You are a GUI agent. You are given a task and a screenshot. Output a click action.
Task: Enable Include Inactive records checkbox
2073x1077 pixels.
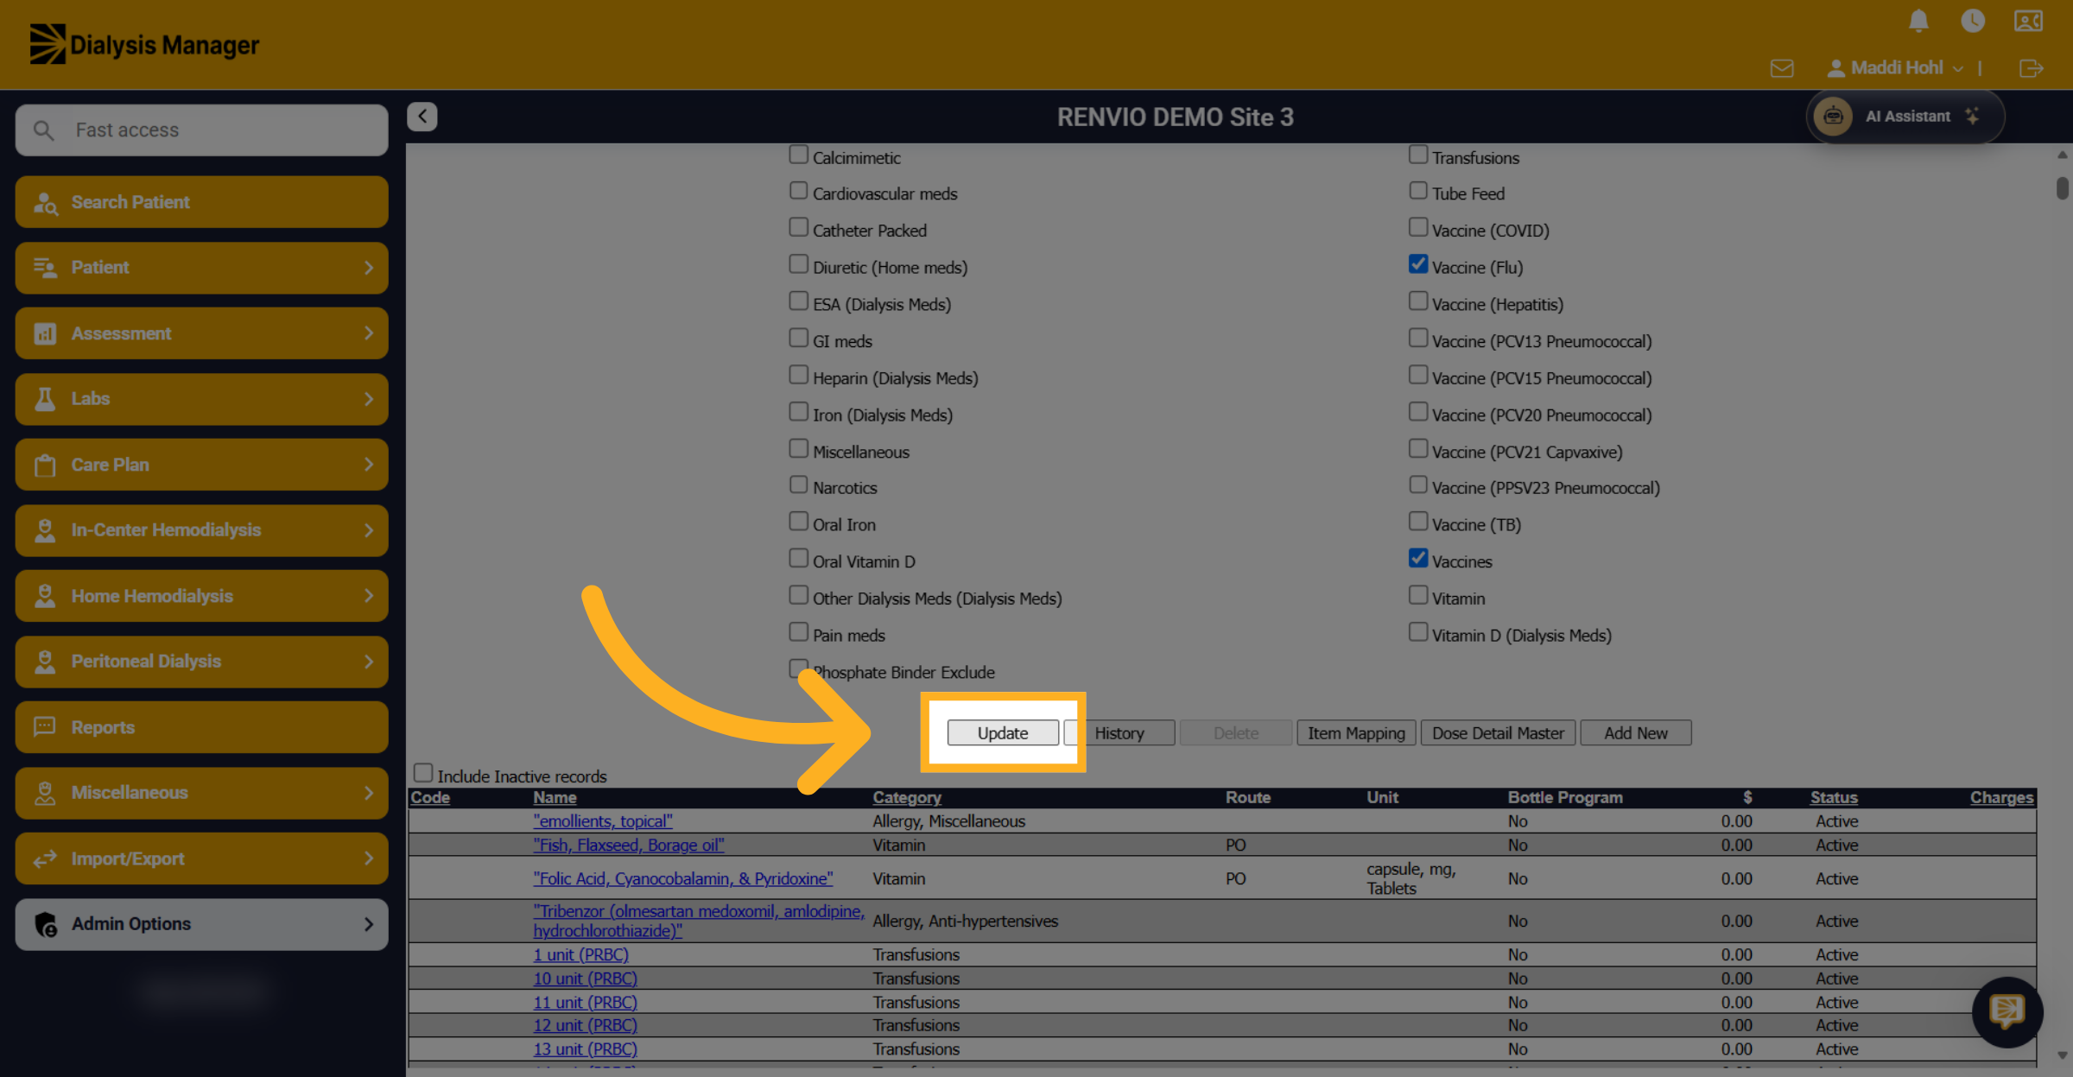coord(423,773)
